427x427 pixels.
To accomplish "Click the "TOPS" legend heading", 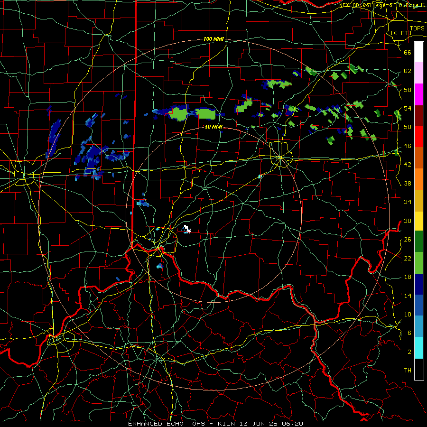I will pyautogui.click(x=417, y=28).
